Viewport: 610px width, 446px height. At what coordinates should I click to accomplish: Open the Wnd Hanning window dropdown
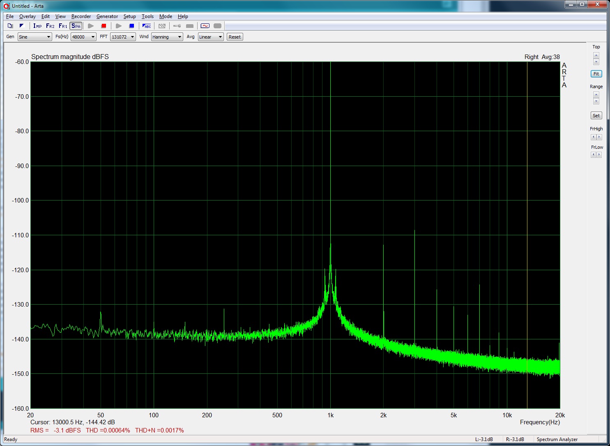coord(167,37)
